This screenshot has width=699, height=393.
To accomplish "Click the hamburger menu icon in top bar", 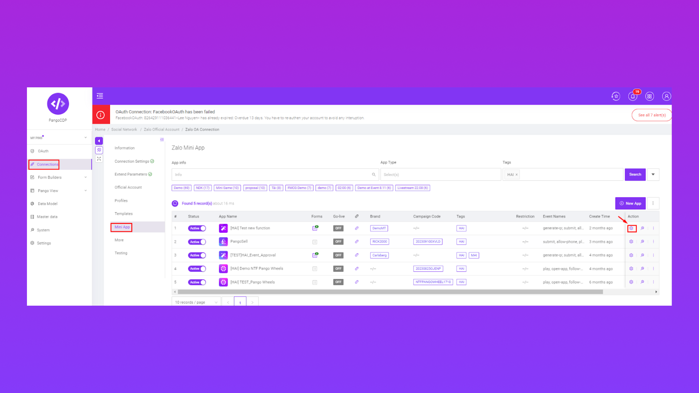I will pos(100,96).
